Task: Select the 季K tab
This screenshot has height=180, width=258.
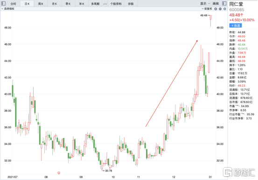Action: point(68,4)
